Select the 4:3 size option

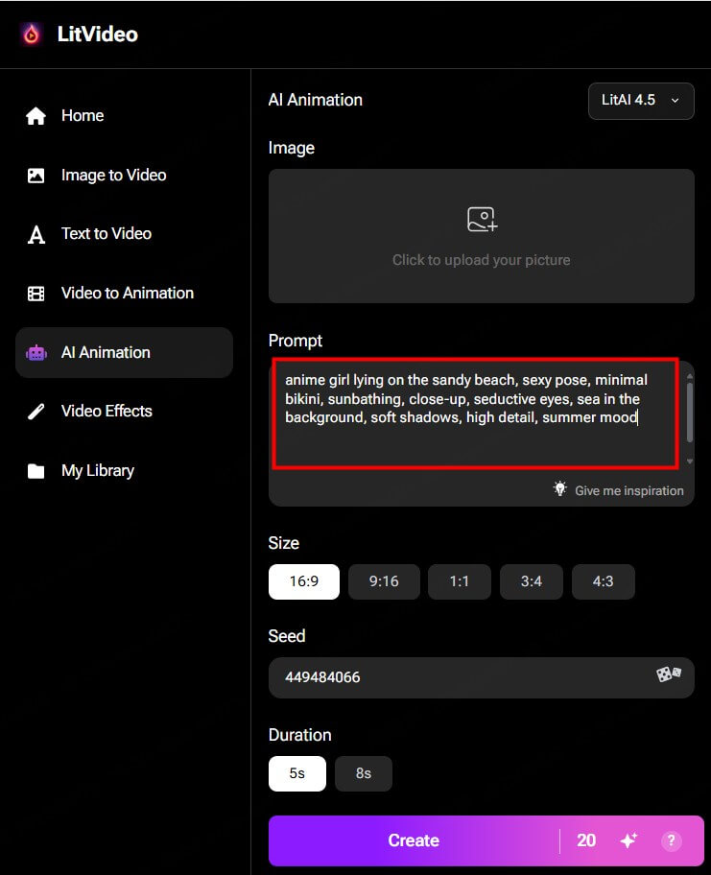(x=603, y=581)
